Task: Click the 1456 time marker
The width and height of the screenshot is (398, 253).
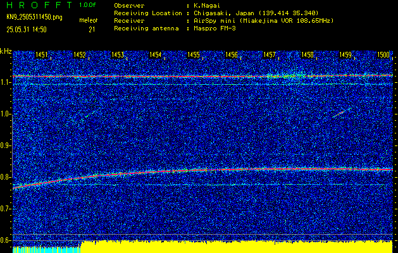Action: (x=232, y=54)
